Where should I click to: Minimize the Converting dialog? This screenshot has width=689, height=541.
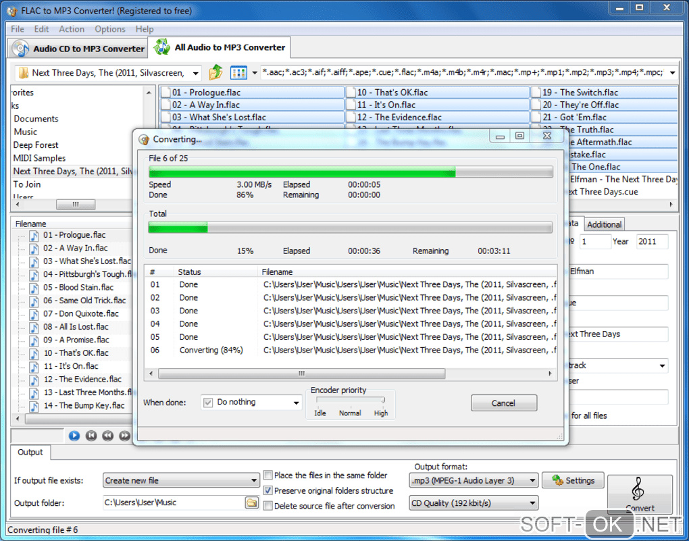[500, 136]
